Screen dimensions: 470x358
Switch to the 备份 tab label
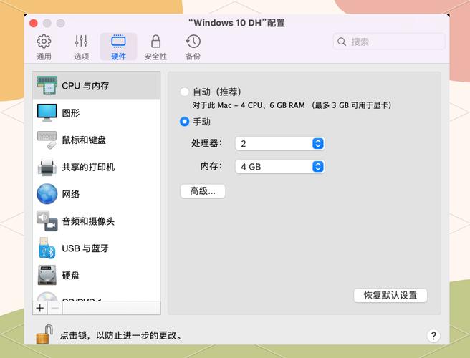[x=193, y=57]
